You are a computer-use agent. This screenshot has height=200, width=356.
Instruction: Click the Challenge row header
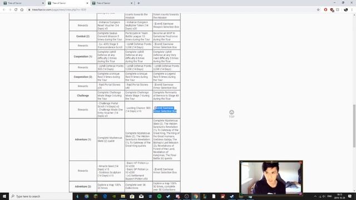83,96
